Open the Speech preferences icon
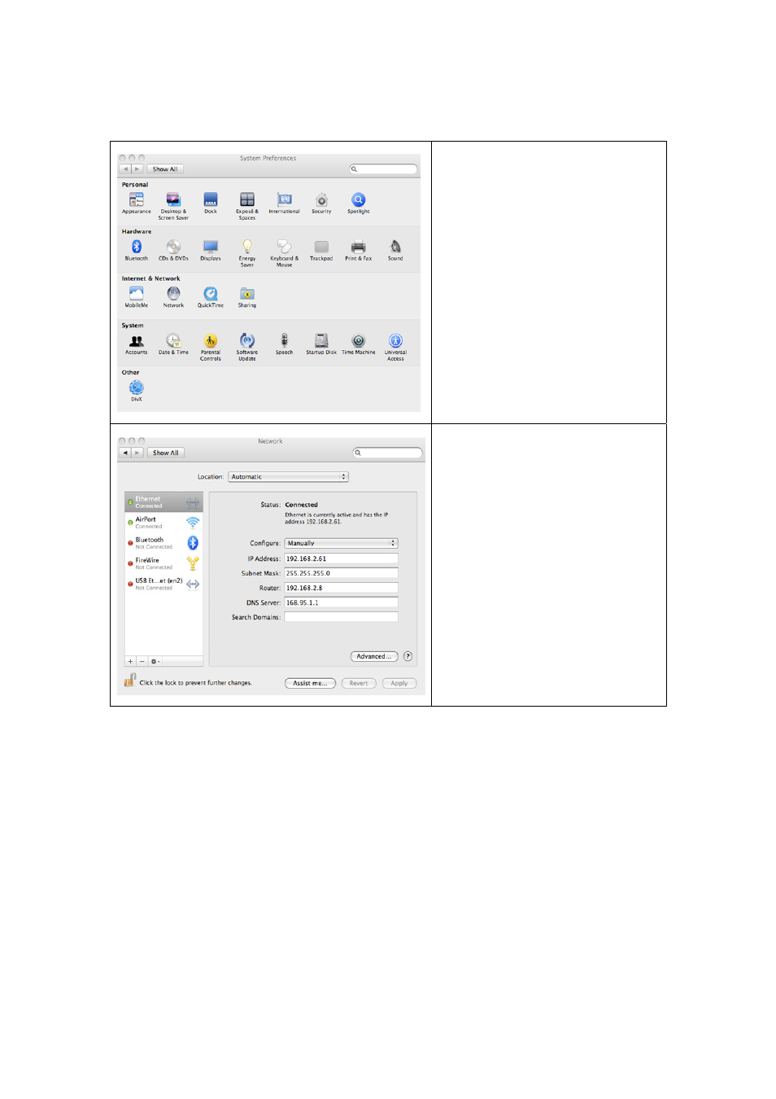This screenshot has height=1099, width=776. pyautogui.click(x=285, y=341)
